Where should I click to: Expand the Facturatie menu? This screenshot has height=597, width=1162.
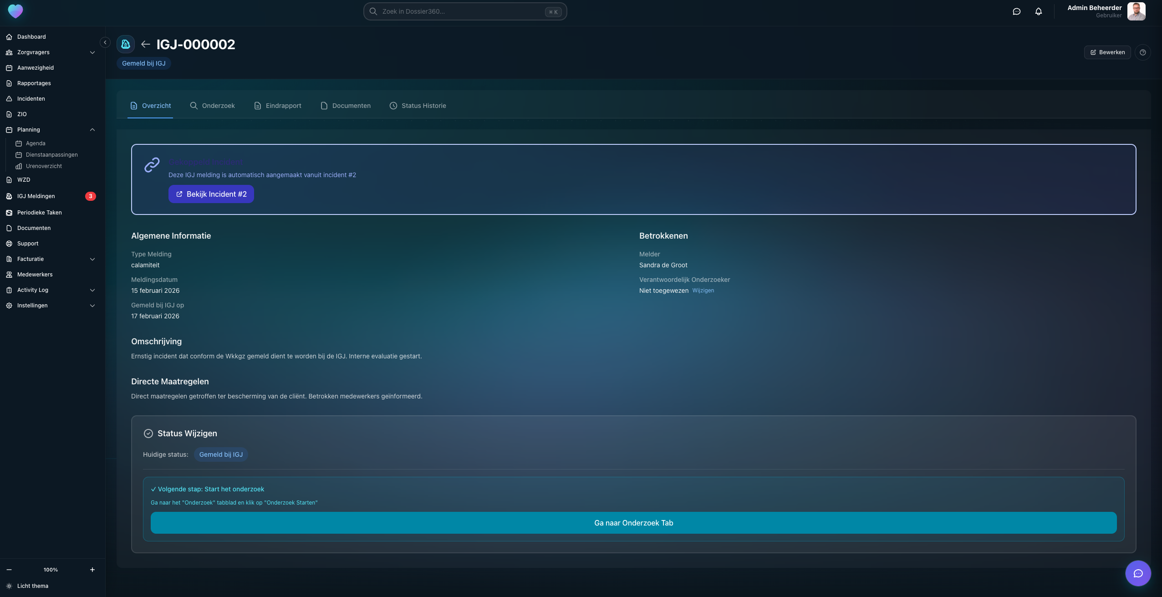click(92, 259)
